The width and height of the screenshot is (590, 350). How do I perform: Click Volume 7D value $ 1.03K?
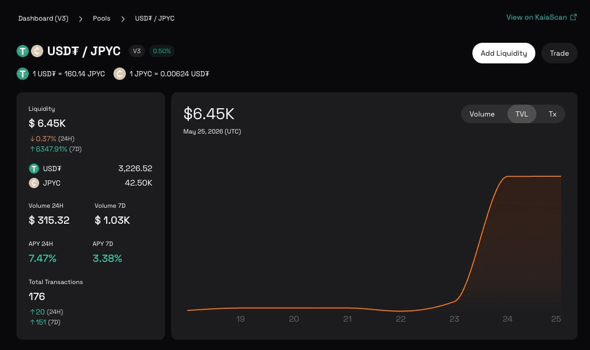point(112,220)
